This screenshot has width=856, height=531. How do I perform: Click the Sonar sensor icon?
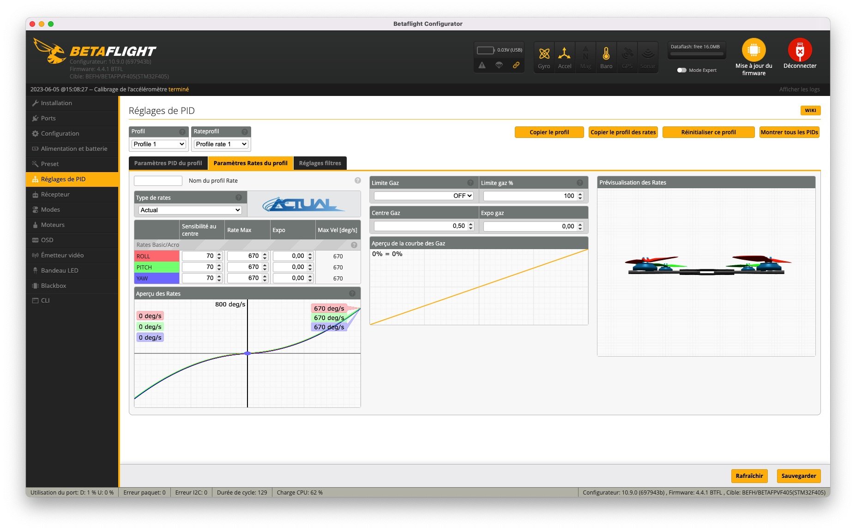pyautogui.click(x=648, y=54)
